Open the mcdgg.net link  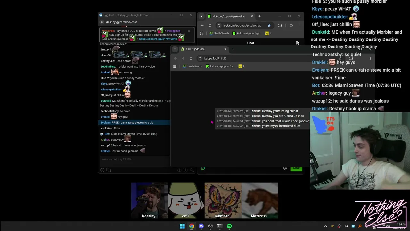tap(173, 31)
